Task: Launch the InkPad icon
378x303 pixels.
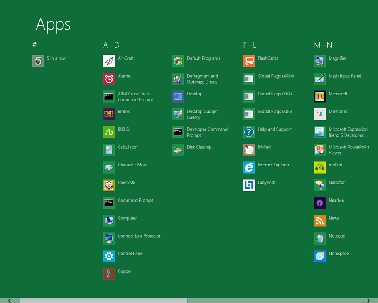Action: 249,150
